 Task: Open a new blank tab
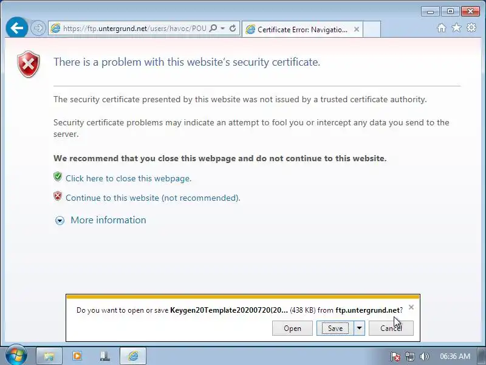372,29
